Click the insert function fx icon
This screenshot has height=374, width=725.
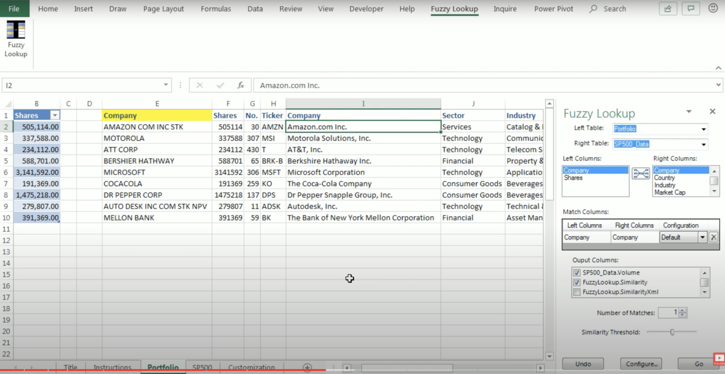240,85
